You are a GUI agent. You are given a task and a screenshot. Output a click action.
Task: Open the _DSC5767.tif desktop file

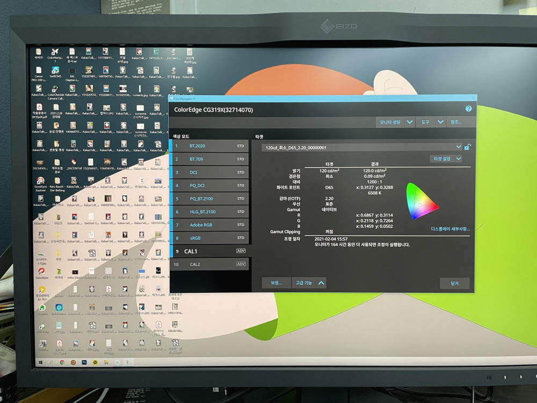click(74, 164)
